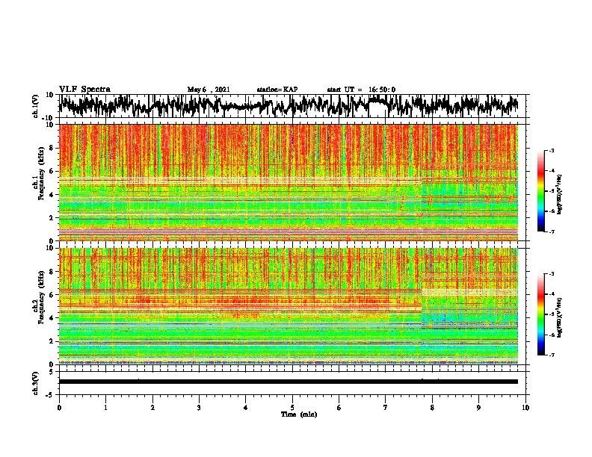Click the time axis tick label "7"
This screenshot has width=592, height=457.
point(386,408)
